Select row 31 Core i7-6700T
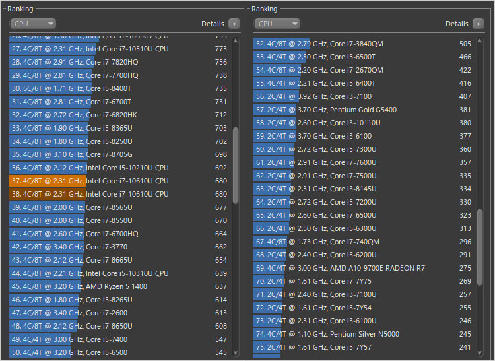Viewport: 495px width, 361px height. coord(120,102)
